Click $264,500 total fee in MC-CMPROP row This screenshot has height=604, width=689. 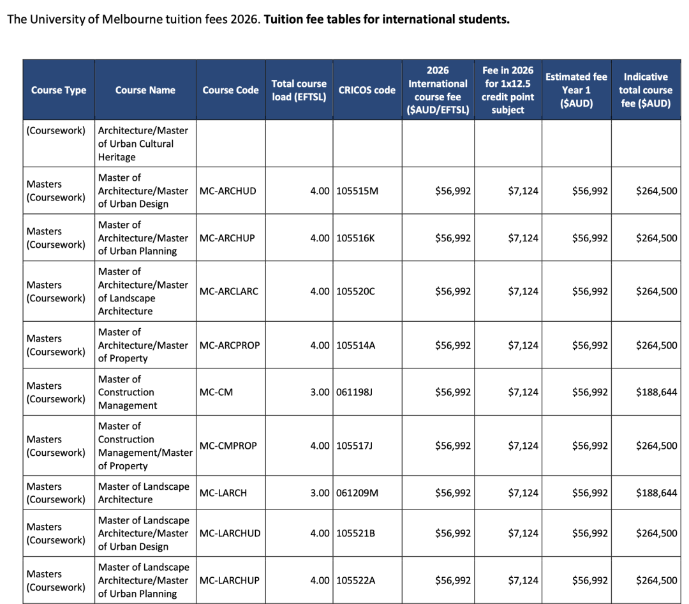coord(656,446)
